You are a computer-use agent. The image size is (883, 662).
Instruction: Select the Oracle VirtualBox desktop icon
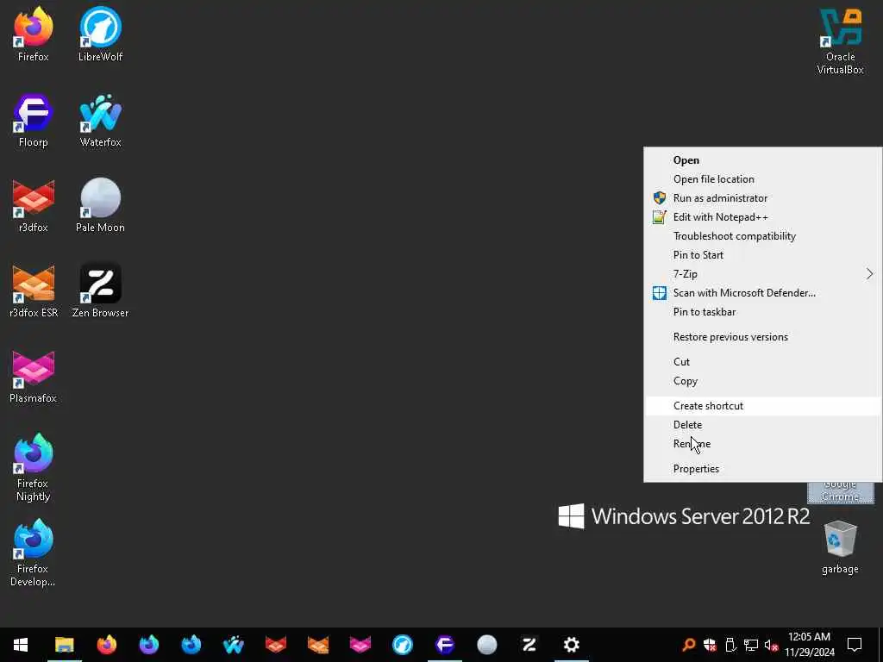click(x=840, y=41)
